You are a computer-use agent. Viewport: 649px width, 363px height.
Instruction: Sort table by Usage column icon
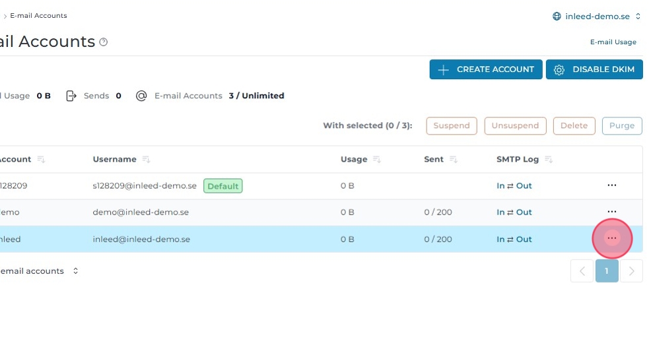coord(377,160)
